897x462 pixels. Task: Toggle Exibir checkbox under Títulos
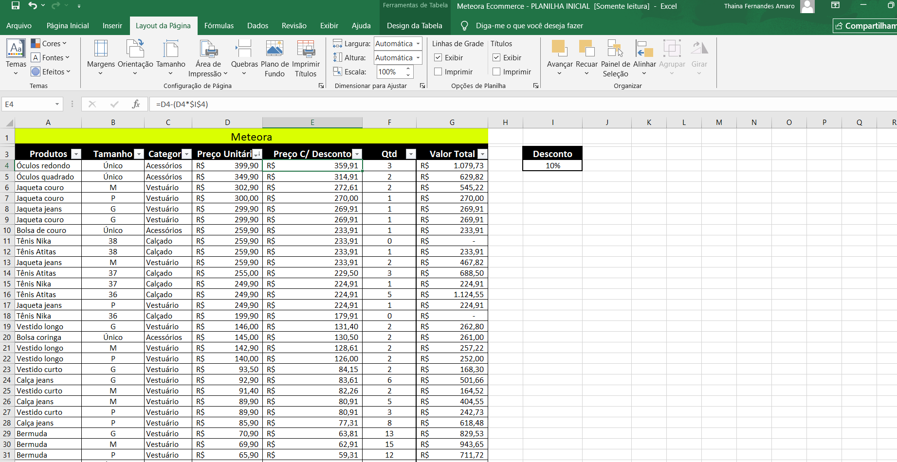click(496, 58)
